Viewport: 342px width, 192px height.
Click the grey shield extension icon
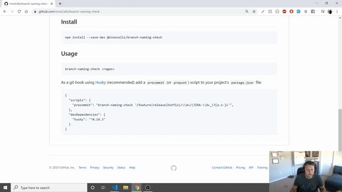tap(306, 12)
